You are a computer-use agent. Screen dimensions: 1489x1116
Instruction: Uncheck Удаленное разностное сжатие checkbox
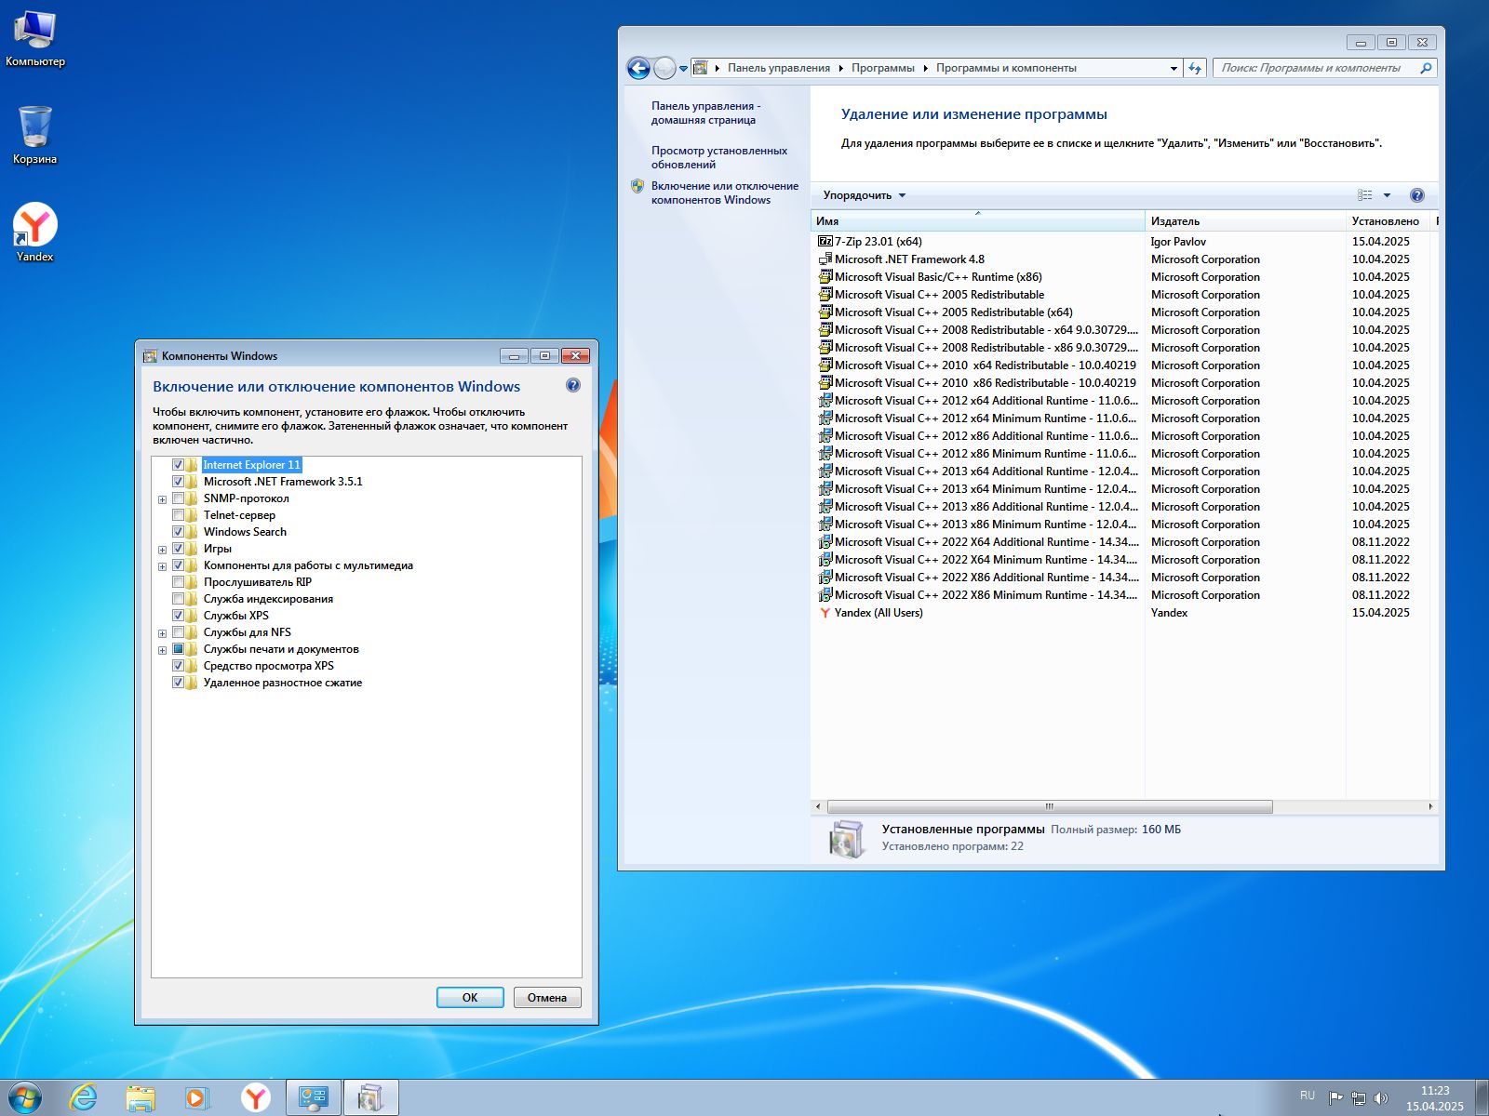[178, 683]
